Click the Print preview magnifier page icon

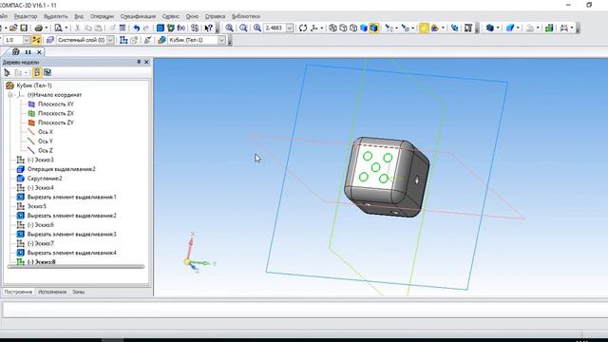pyautogui.click(x=58, y=28)
